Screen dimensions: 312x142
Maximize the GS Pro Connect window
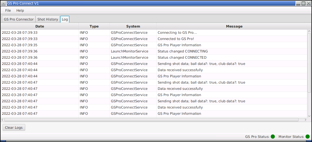[x=303, y=3]
